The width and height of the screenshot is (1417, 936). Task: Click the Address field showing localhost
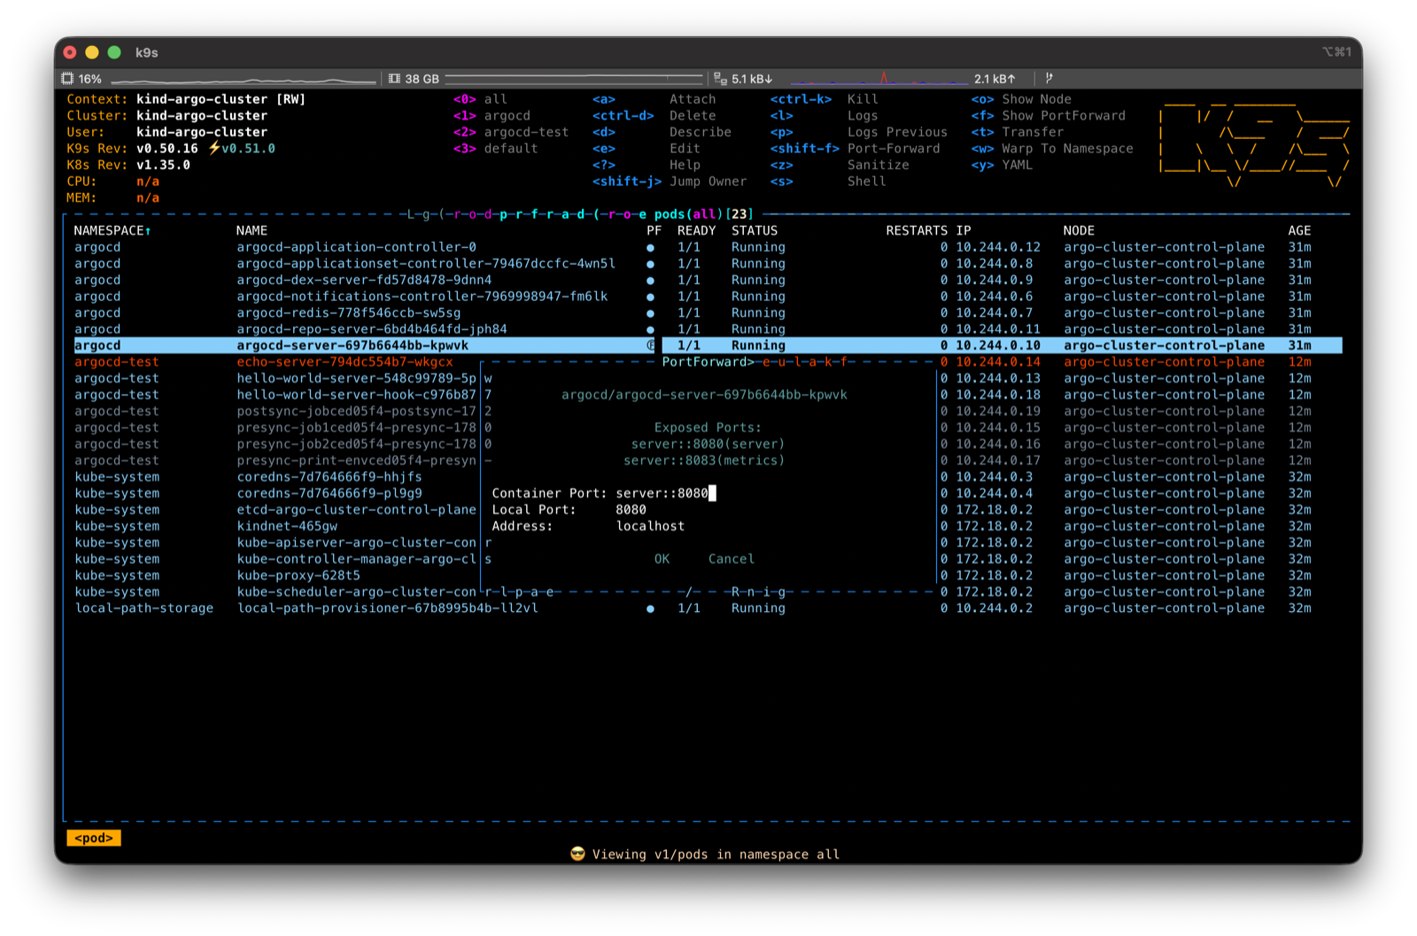click(x=650, y=526)
